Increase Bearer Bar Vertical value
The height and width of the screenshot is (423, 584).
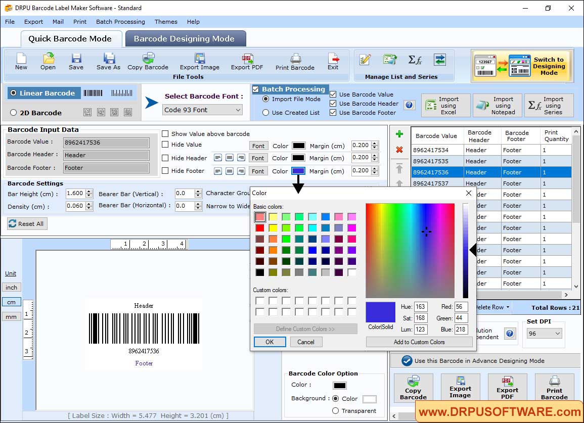tap(198, 192)
